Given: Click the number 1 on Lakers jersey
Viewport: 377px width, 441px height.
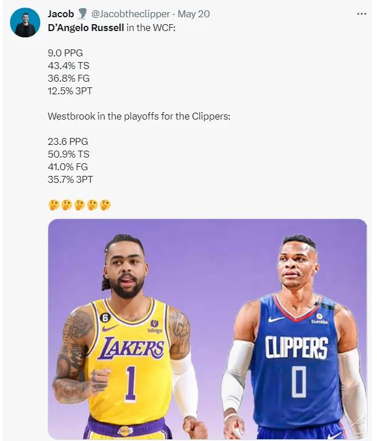Looking at the screenshot, I should pos(131,384).
